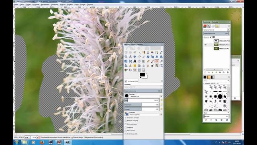Image resolution: width=257 pixels, height=145 pixels.
Task: Toggle the lock alpha channel checkerboard icon
Action: point(214,37)
